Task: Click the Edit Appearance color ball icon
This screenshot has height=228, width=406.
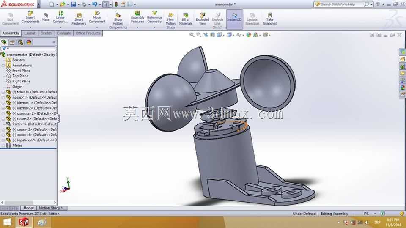Action: pos(249,35)
